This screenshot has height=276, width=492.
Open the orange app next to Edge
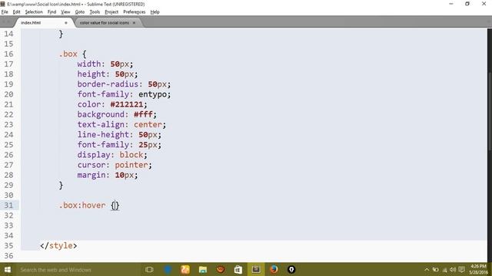(x=185, y=269)
